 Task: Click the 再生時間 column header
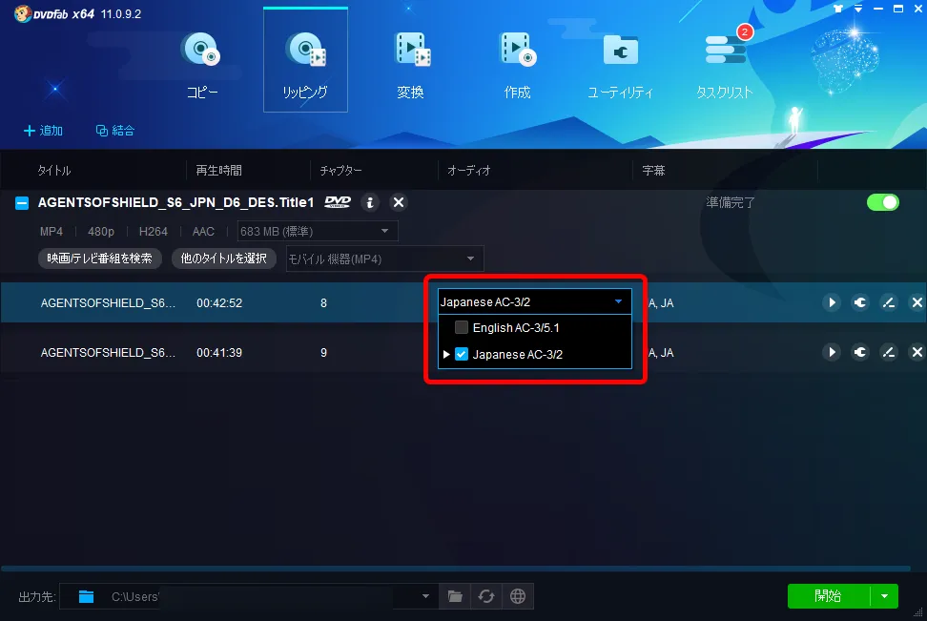[218, 171]
